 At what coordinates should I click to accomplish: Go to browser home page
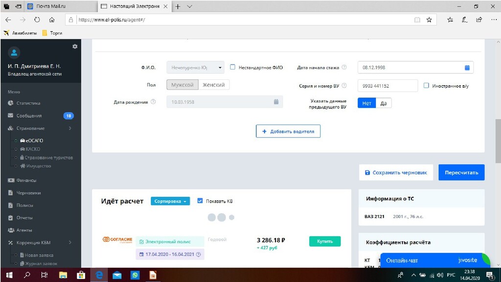coord(52,20)
